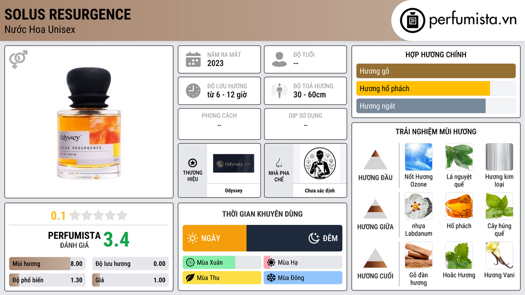Screen dimensions: 525x295
Task: Click the snowflake icon for Mùa Đông
Action: click(271, 278)
